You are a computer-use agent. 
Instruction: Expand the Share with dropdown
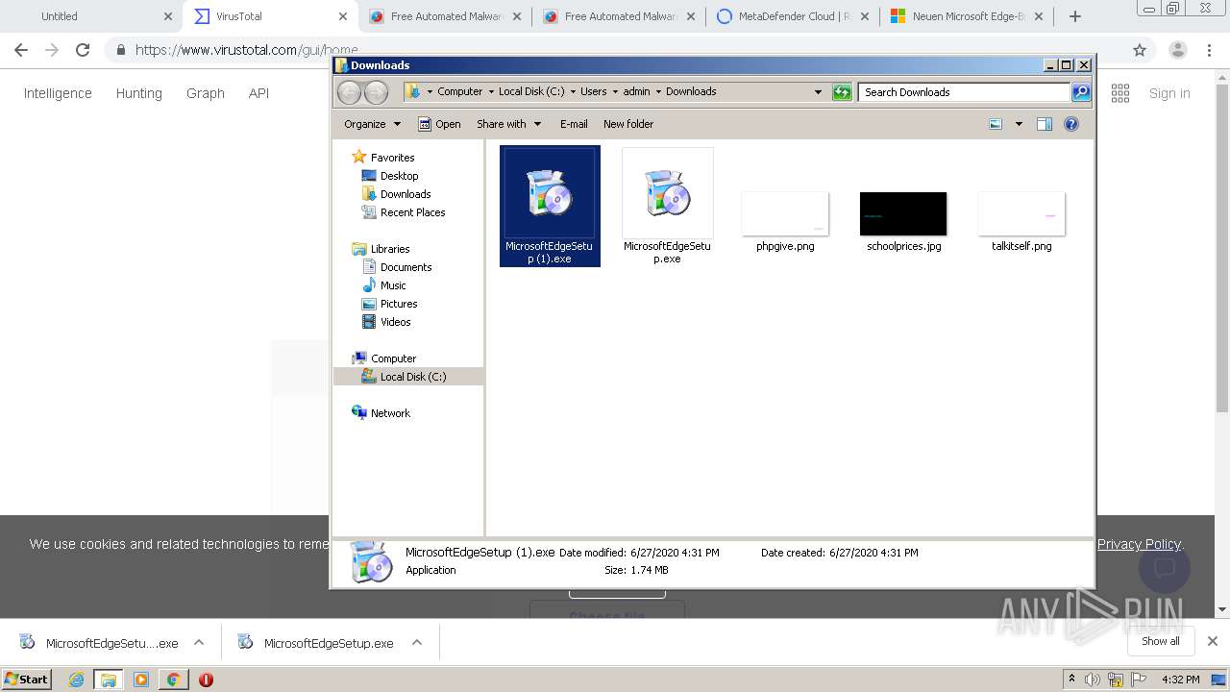coord(509,124)
